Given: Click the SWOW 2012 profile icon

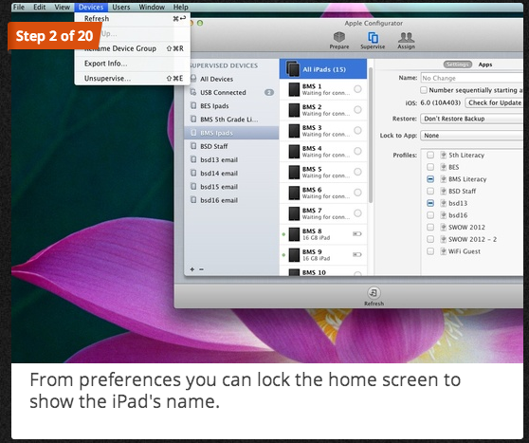Looking at the screenshot, I should coord(444,228).
